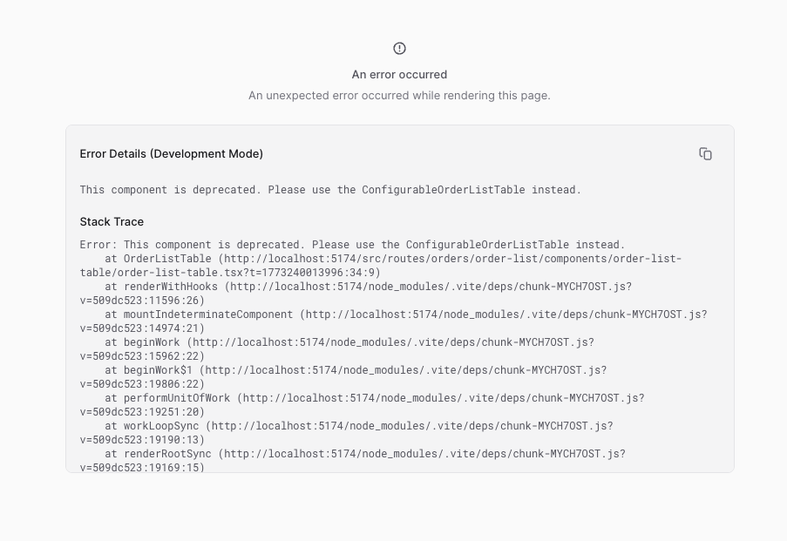Click the "An error occurred" heading
The height and width of the screenshot is (541, 787).
399,75
